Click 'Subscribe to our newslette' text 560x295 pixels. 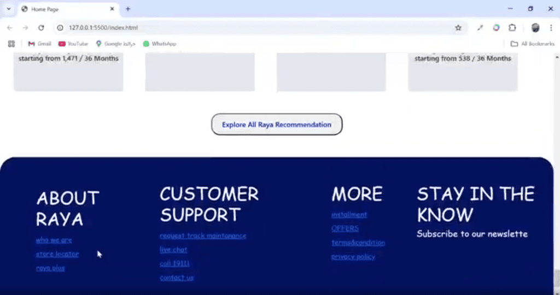click(x=472, y=234)
